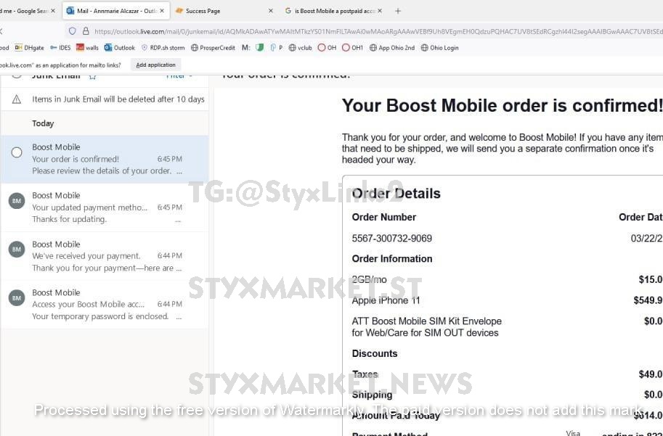The image size is (663, 436).
Task: Open the green shield bookmark
Action: click(260, 48)
